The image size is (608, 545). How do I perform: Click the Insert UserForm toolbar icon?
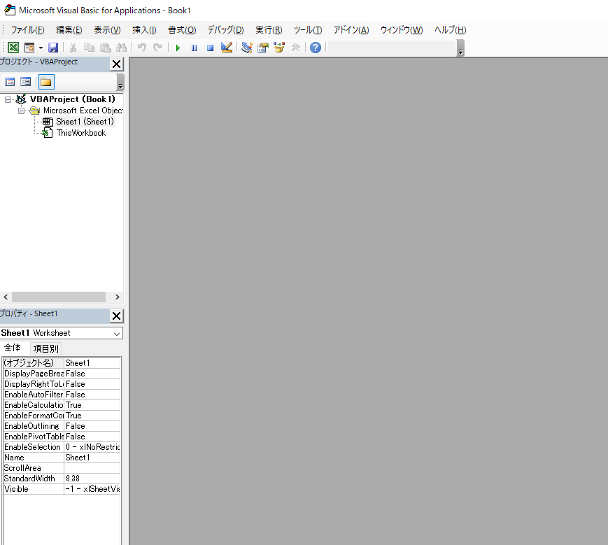tap(29, 48)
